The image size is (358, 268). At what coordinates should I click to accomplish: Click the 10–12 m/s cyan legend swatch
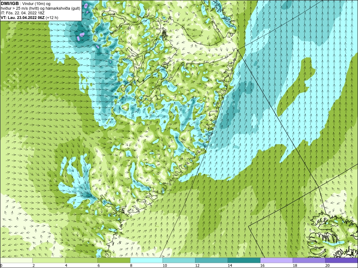tap(179, 260)
